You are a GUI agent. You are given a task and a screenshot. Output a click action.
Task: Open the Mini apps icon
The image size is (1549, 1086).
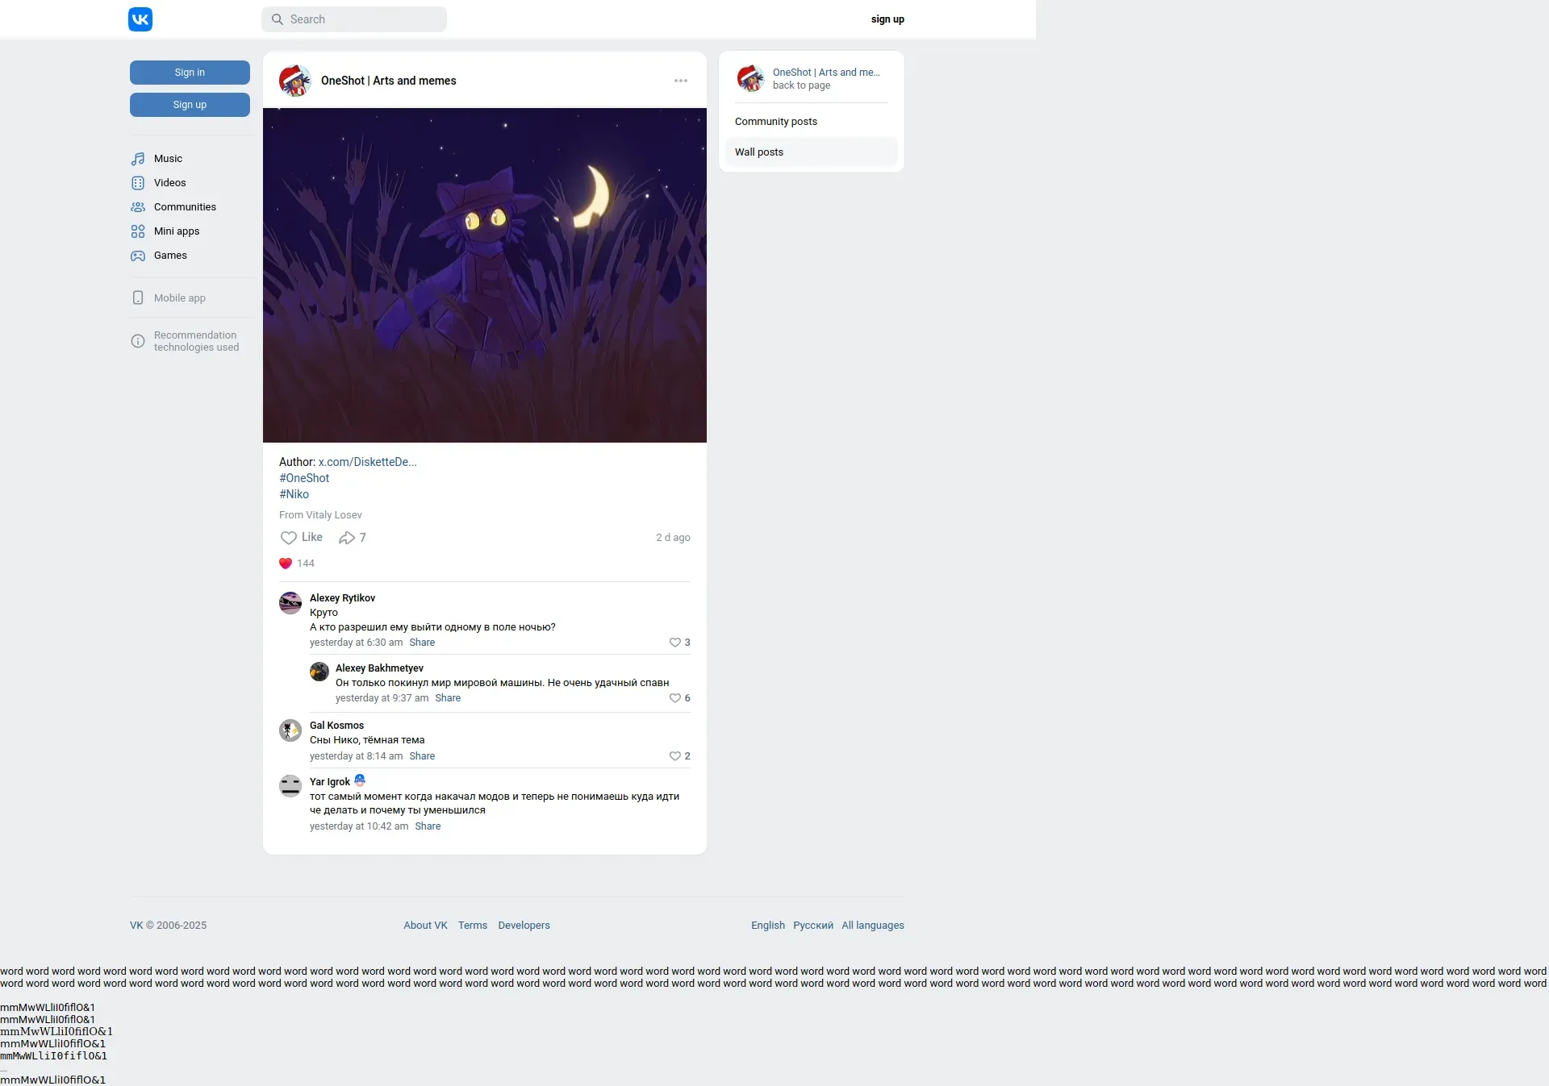coord(138,231)
